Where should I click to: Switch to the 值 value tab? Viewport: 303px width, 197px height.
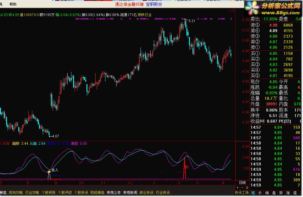[x=295, y=193]
